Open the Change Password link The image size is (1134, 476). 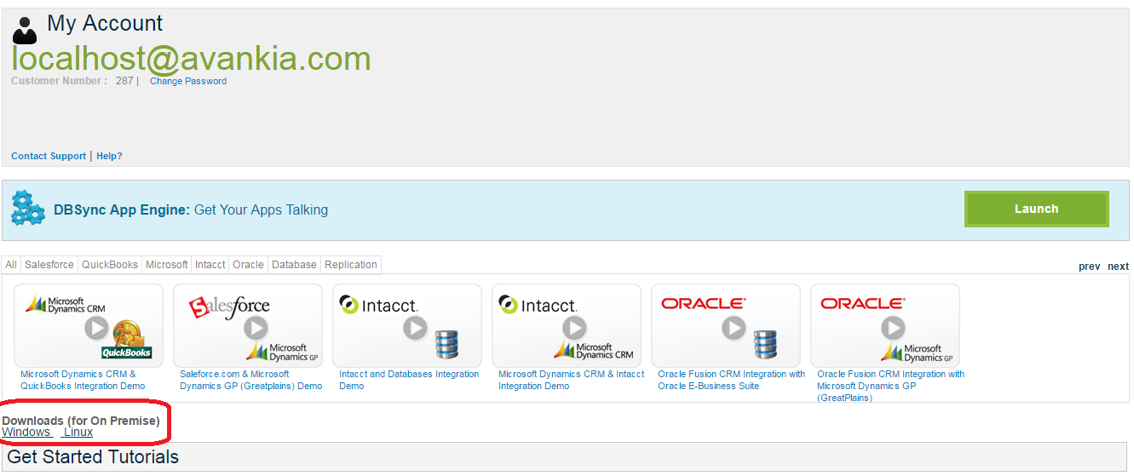pos(188,82)
